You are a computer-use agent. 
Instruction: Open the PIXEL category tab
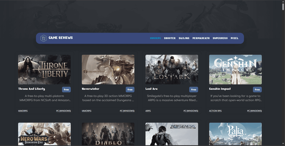pos(234,38)
